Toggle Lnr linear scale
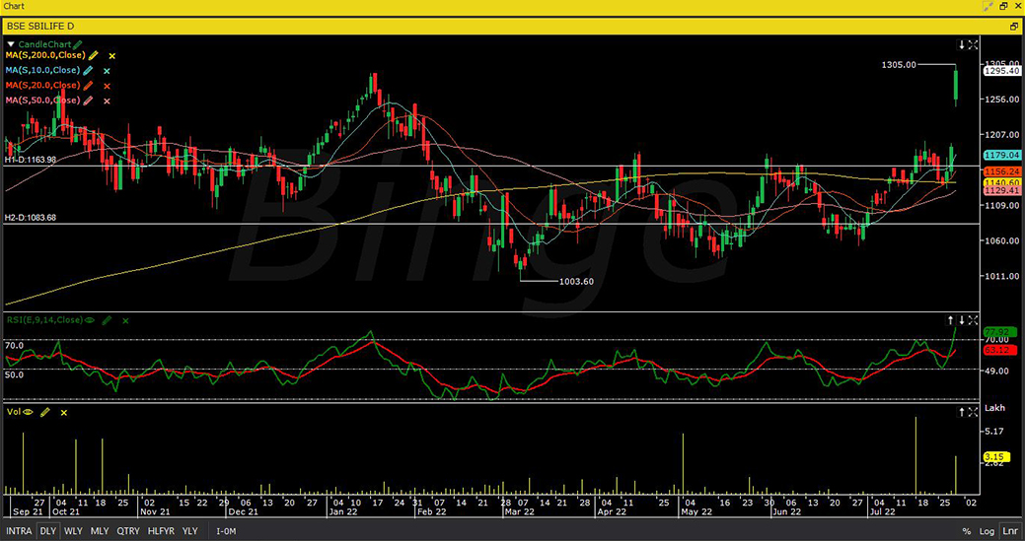This screenshot has width=1025, height=541. tap(1009, 531)
